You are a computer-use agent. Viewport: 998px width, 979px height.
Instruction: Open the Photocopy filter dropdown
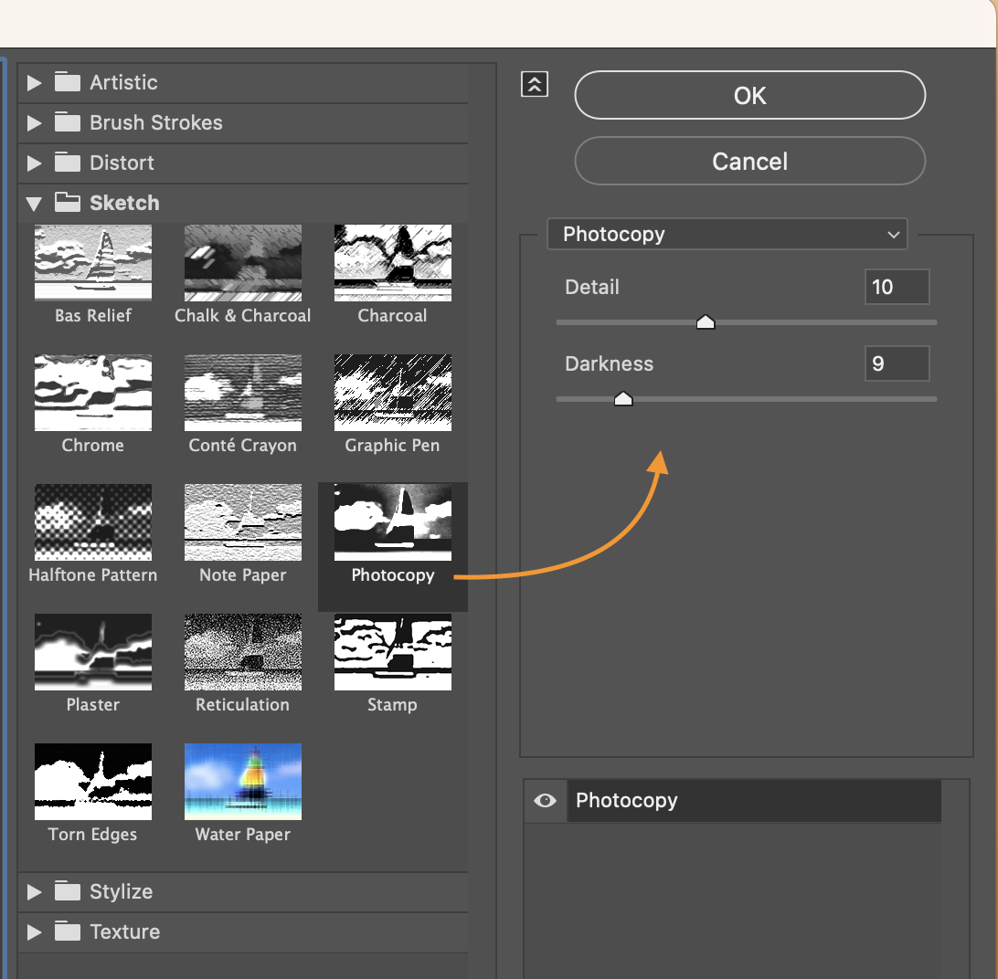pos(727,234)
